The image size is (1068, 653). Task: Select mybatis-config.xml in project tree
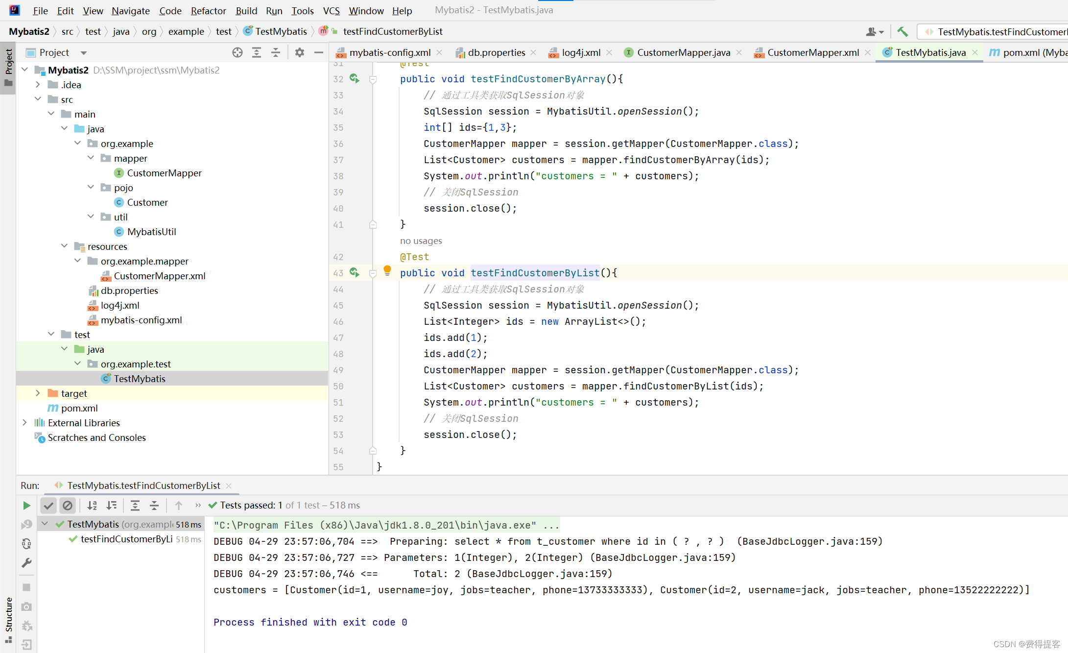141,320
